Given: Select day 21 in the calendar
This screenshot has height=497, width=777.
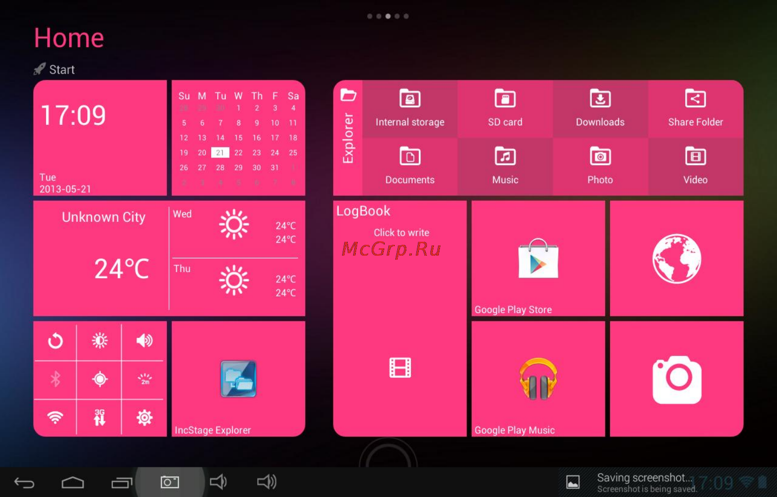Looking at the screenshot, I should coord(220,152).
